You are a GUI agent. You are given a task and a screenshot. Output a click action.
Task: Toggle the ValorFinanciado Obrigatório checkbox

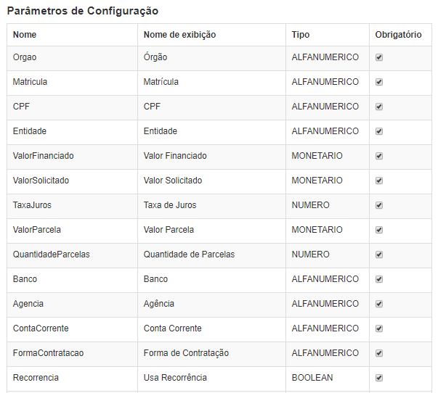tap(378, 156)
